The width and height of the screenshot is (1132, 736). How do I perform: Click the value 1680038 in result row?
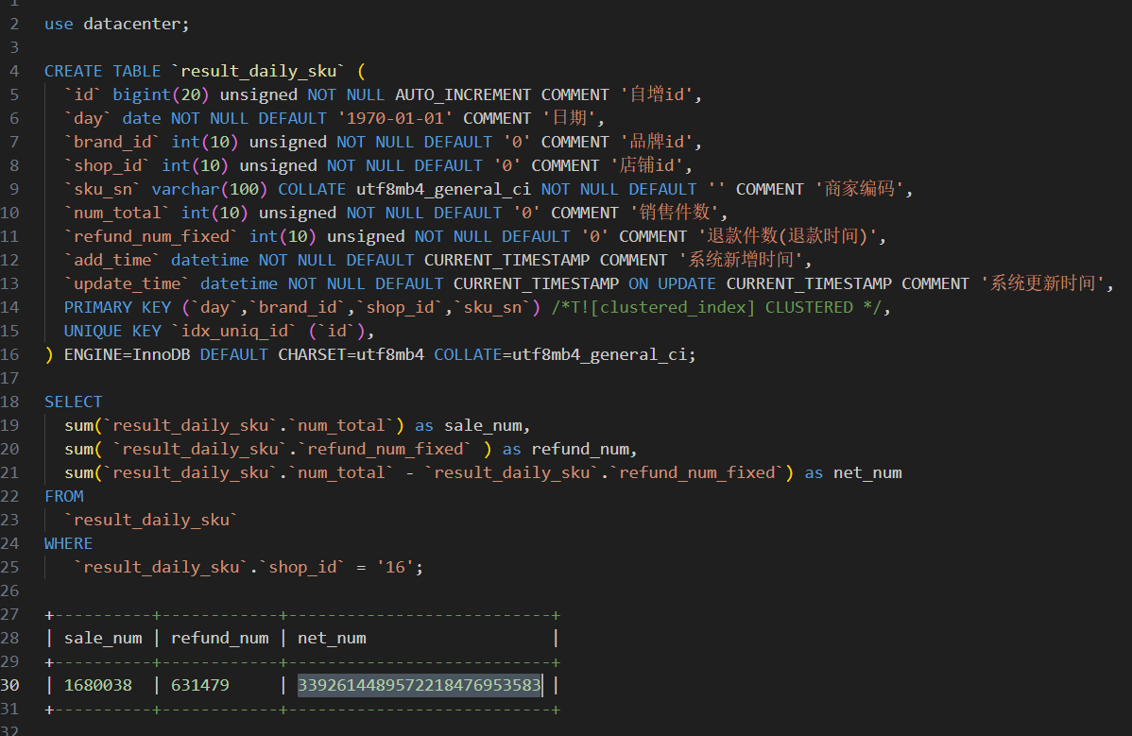(97, 685)
